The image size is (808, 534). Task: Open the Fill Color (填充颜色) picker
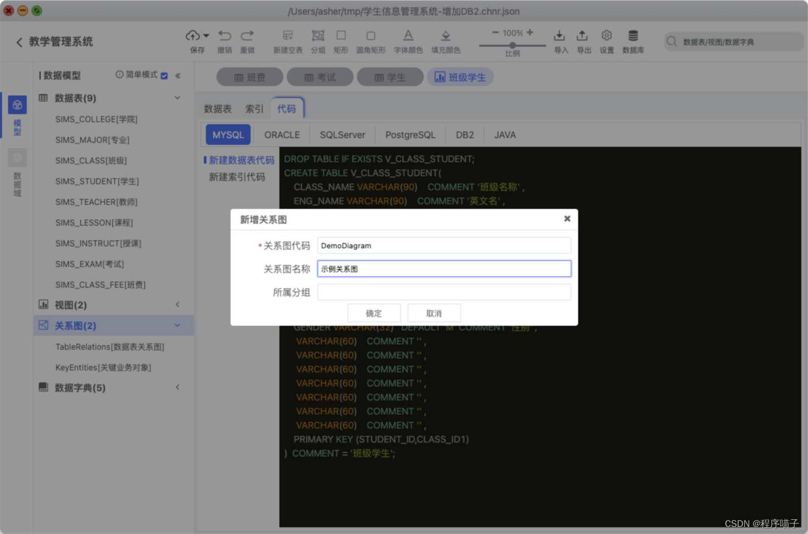pos(446,36)
